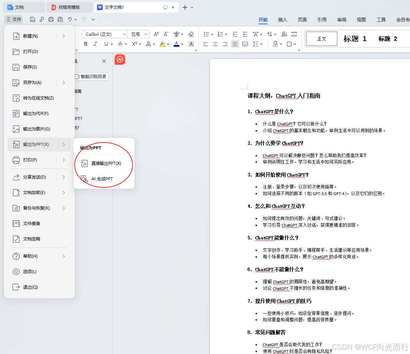Apply blue font color swatch
Image resolution: width=410 pixels, height=354 pixels.
(x=177, y=44)
